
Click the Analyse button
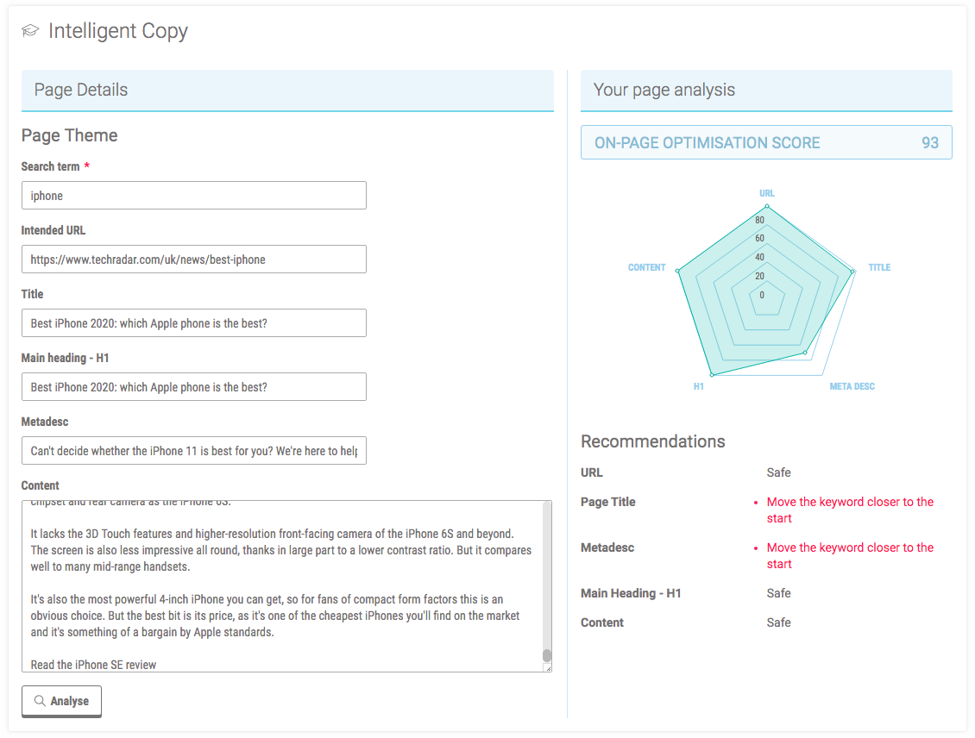coord(61,701)
